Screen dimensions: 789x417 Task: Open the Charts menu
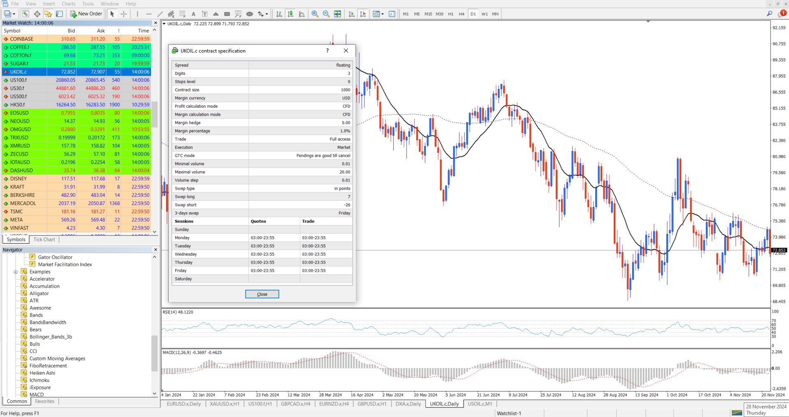(68, 4)
